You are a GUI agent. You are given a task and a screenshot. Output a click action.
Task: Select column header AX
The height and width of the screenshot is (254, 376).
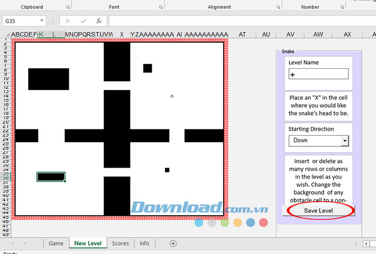click(x=347, y=35)
